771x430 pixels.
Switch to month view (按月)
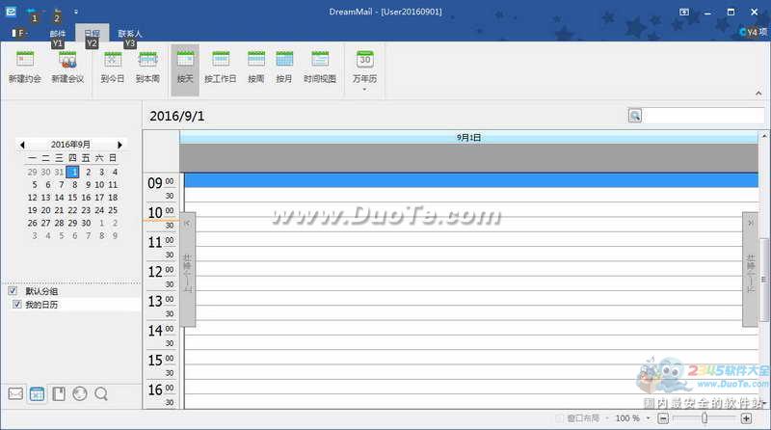tap(284, 67)
